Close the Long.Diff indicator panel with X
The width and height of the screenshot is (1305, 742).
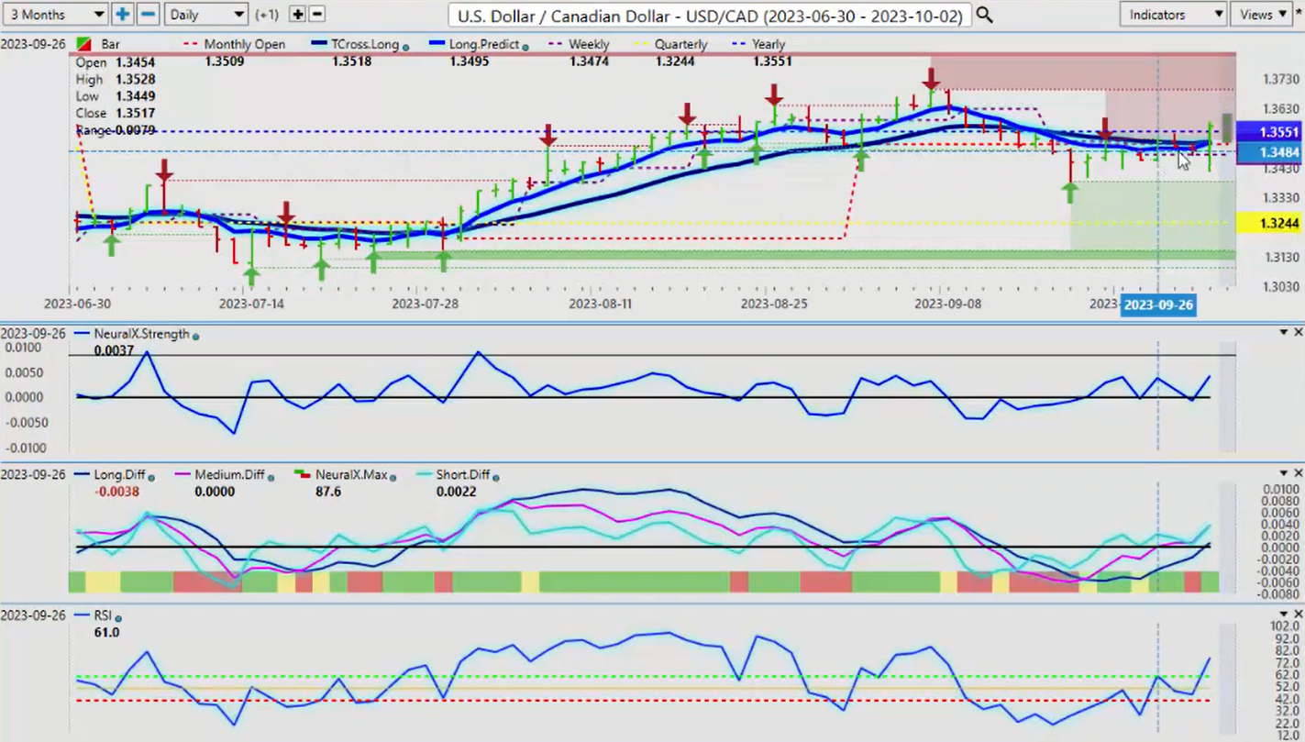point(1298,473)
